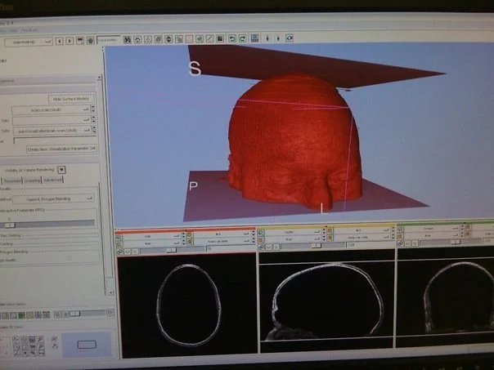Click the red slice offset slider
Viewport: 494px width, 370px height.
click(172, 250)
